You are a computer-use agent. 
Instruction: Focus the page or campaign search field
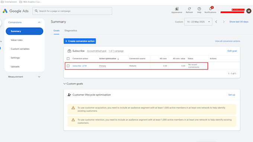pyautogui.click(x=72, y=11)
